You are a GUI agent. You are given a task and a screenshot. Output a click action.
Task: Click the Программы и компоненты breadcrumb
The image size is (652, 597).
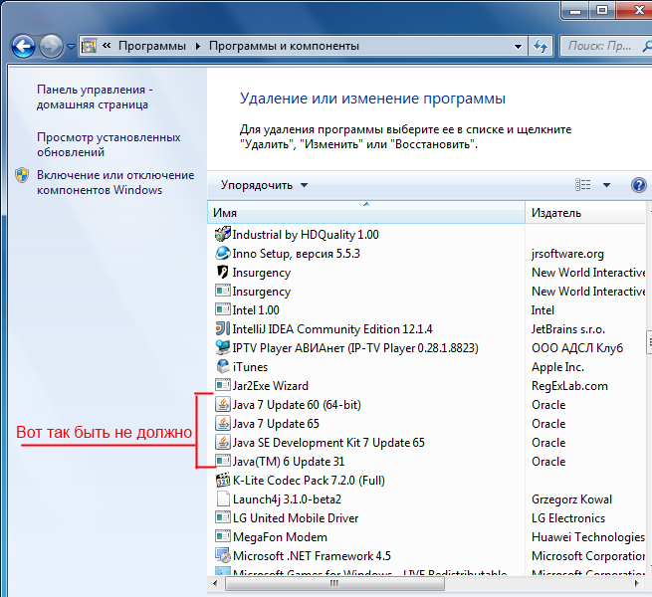point(284,46)
